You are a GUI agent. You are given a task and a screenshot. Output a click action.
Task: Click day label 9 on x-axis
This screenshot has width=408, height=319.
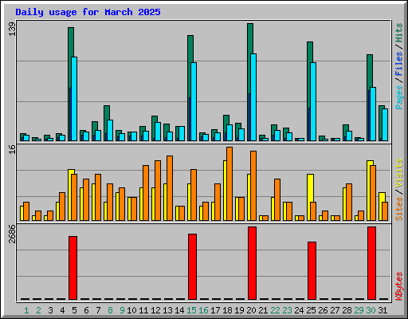coord(122,310)
